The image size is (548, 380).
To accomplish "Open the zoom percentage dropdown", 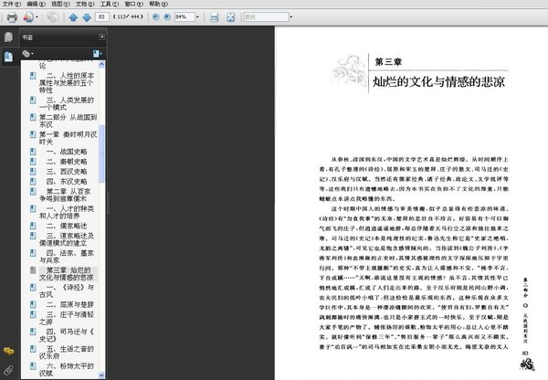I will tap(197, 17).
